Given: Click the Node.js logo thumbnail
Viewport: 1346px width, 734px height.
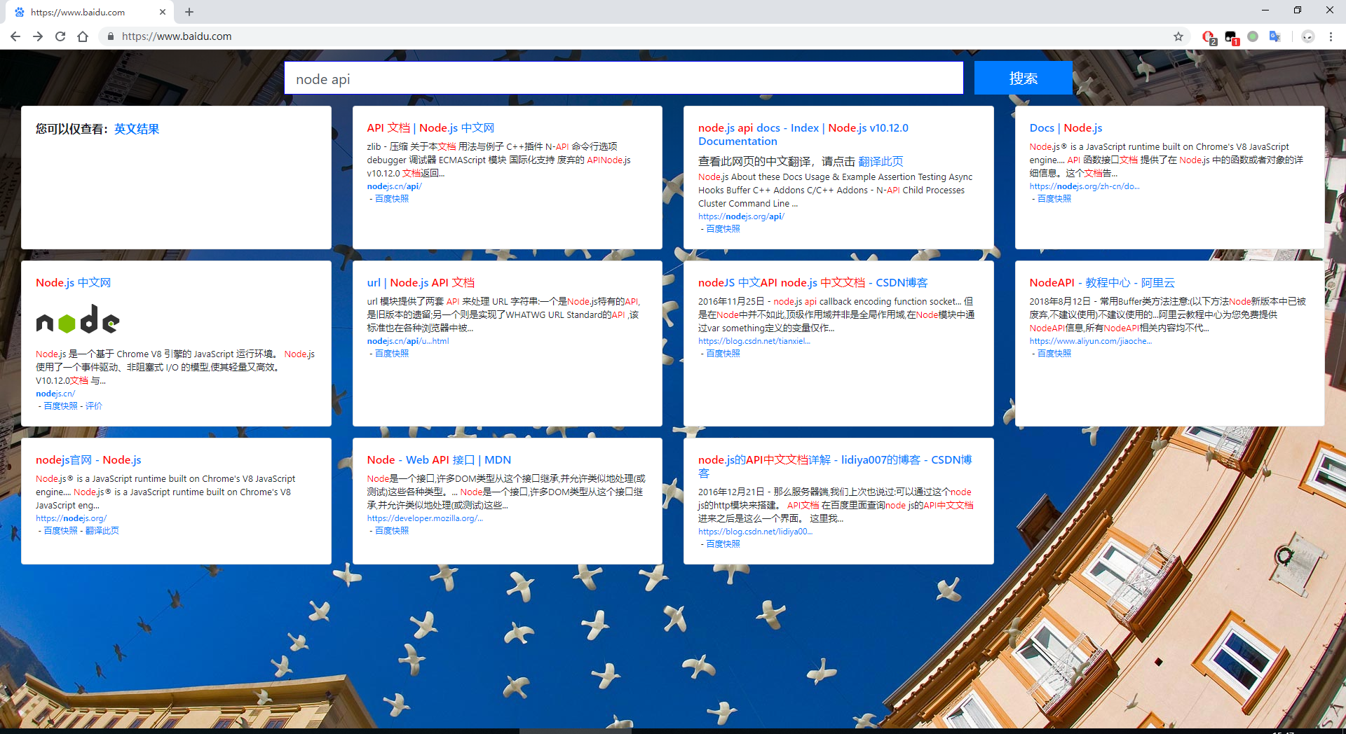Looking at the screenshot, I should pyautogui.click(x=78, y=320).
